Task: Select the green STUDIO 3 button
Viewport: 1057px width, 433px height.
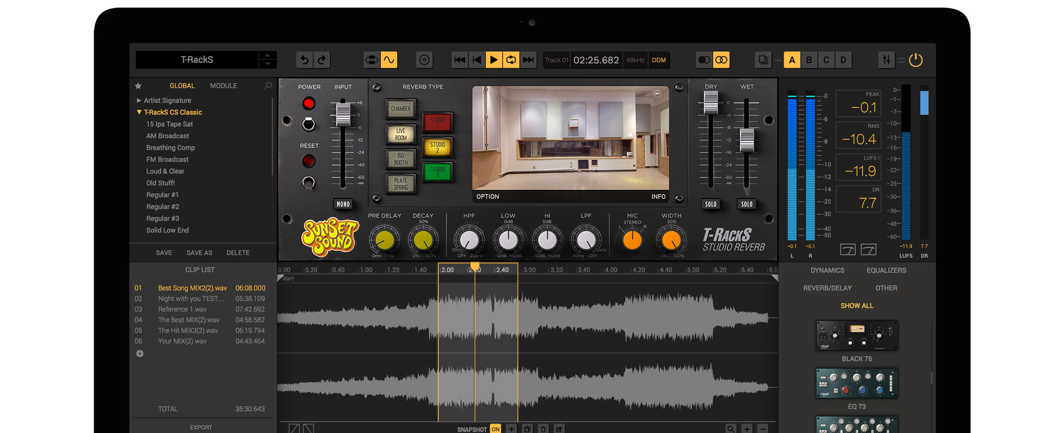Action: coord(438,172)
